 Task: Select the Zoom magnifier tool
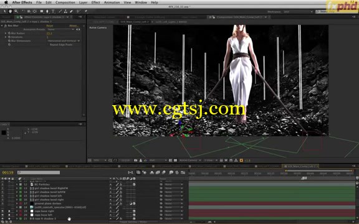[16, 11]
